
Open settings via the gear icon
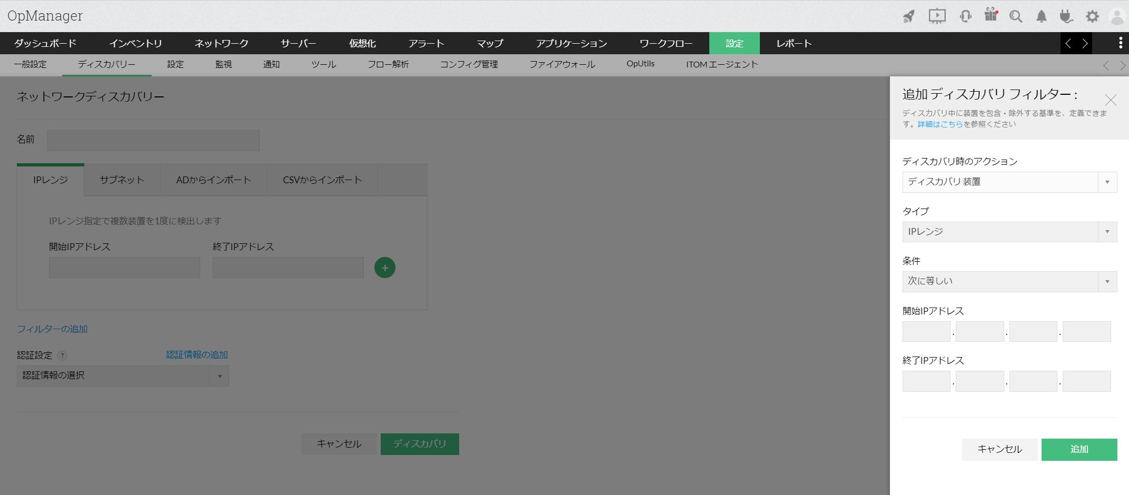1092,16
